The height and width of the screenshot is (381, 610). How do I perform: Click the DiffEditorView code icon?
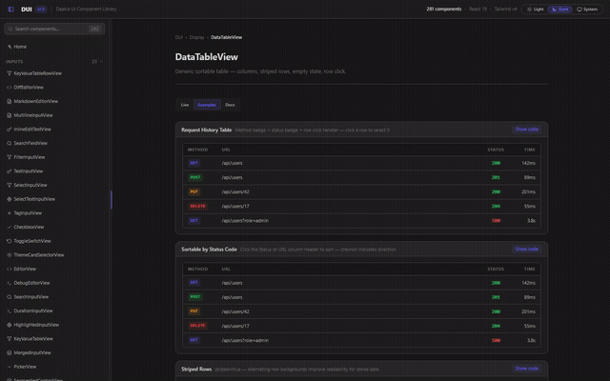(x=9, y=87)
